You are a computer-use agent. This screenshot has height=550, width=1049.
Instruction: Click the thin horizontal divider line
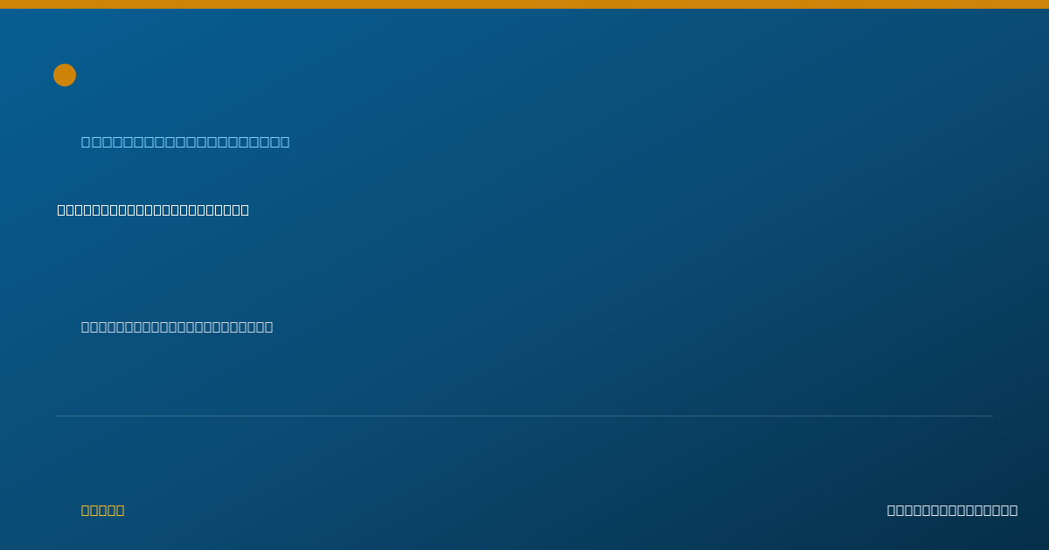[524, 416]
